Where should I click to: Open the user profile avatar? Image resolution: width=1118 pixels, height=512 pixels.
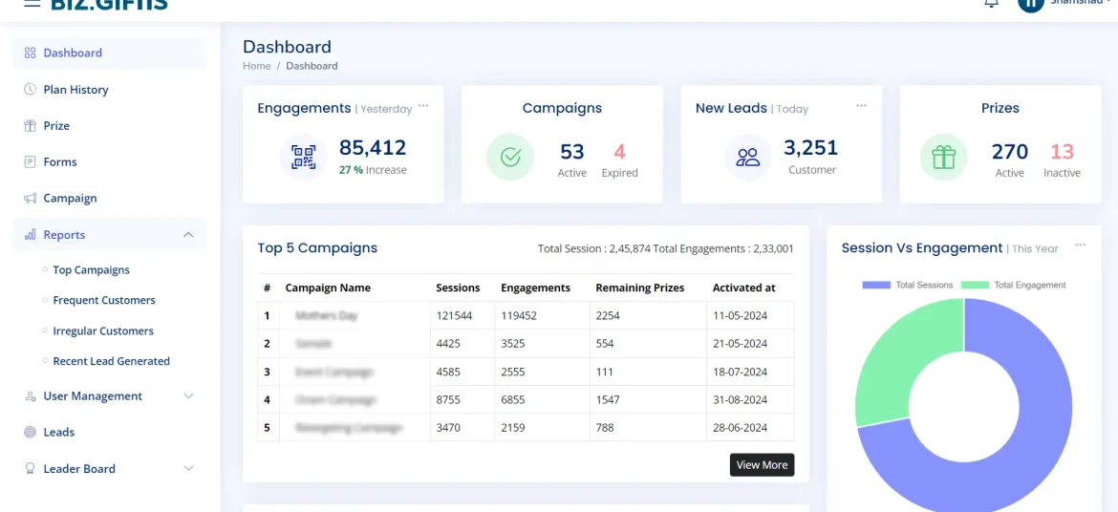click(x=1030, y=4)
